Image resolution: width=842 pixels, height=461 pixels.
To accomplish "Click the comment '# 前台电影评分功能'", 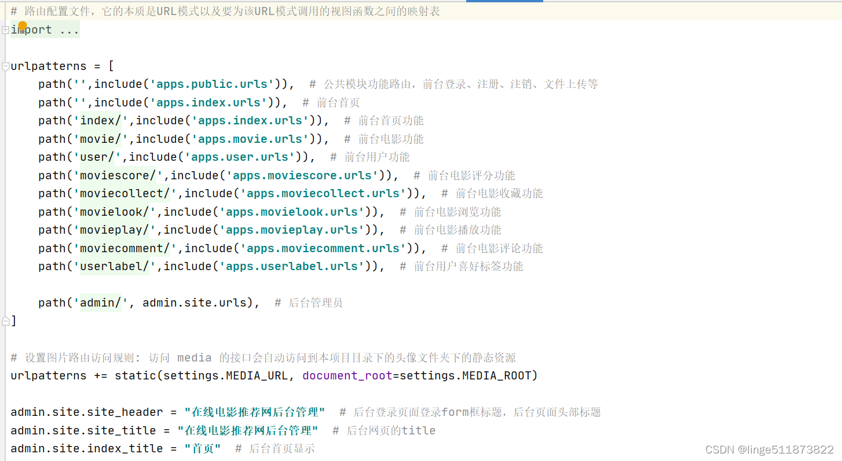I will click(464, 175).
